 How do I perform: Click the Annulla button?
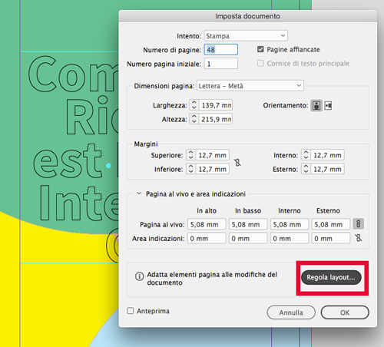[x=291, y=312]
